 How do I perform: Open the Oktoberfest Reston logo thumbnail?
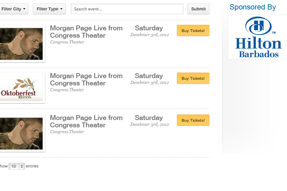21,88
